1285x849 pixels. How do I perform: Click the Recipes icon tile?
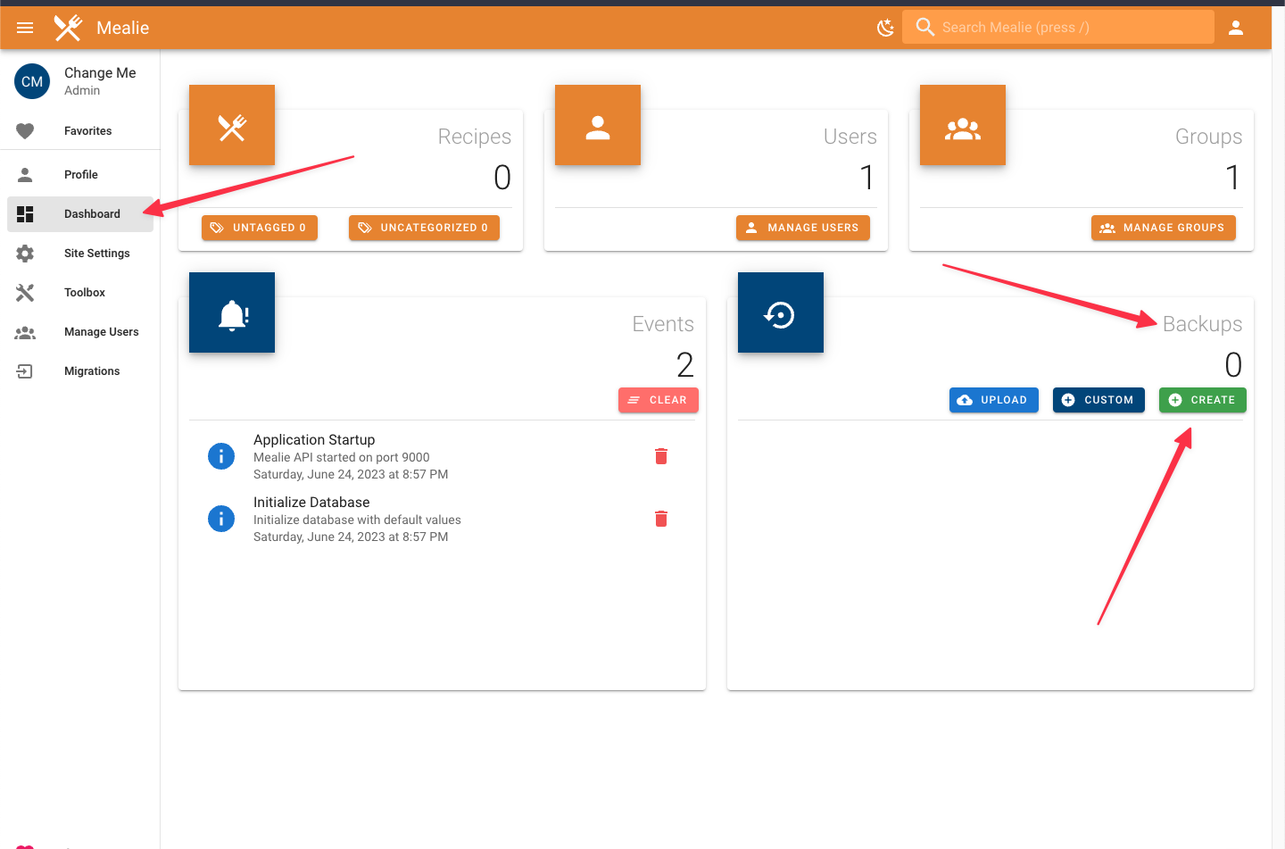click(232, 126)
